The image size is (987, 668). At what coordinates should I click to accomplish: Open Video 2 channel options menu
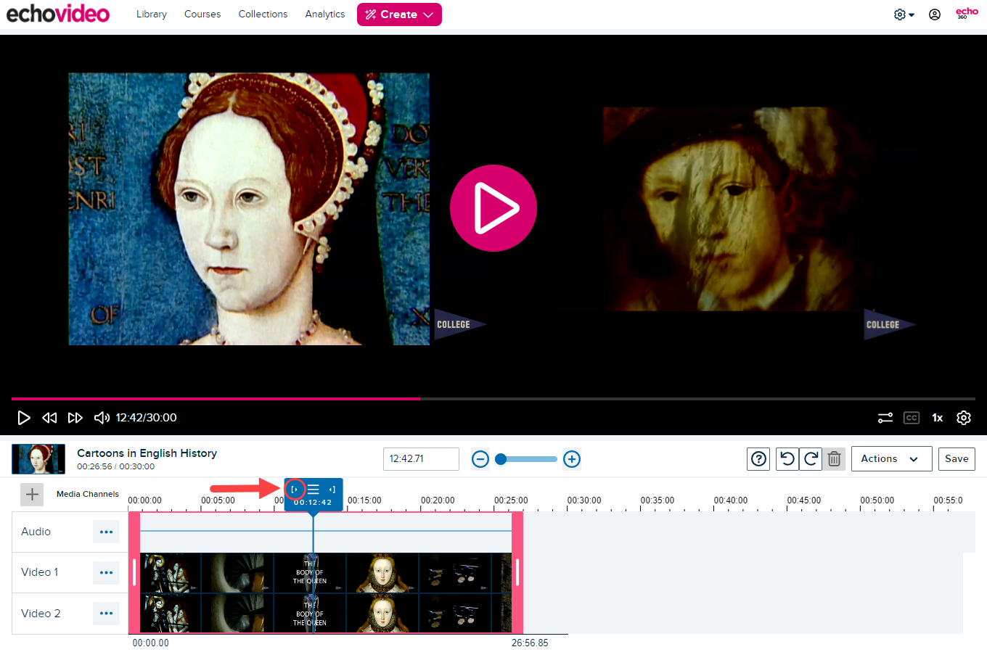pos(106,614)
